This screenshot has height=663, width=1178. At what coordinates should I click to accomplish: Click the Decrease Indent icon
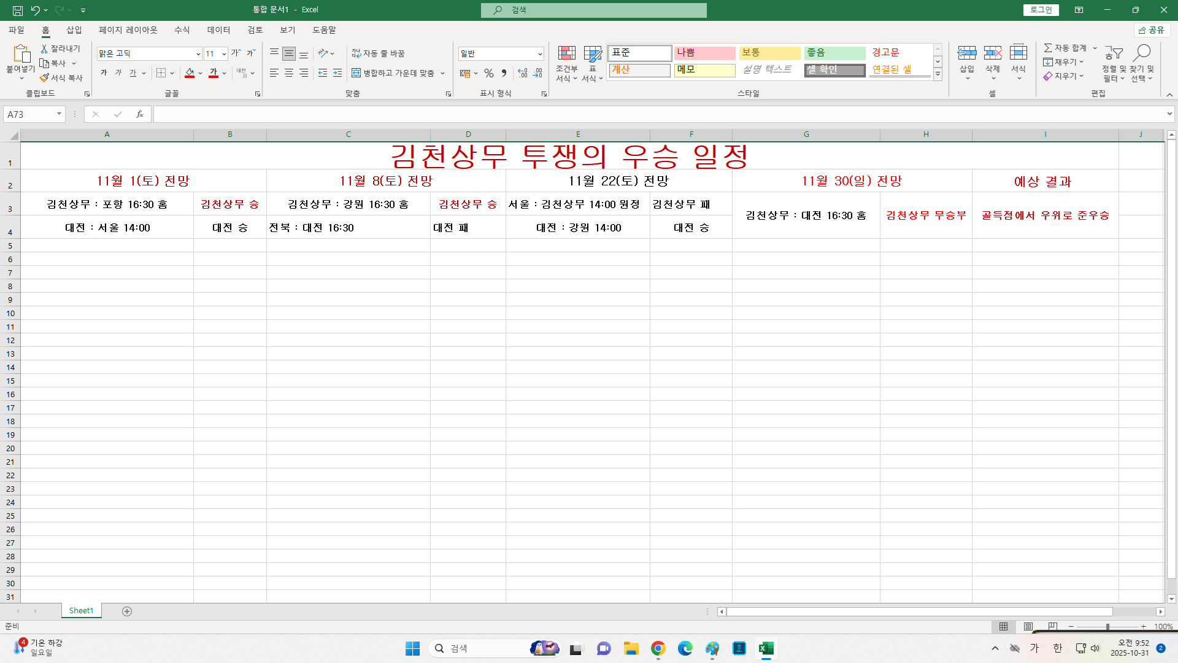click(x=323, y=73)
